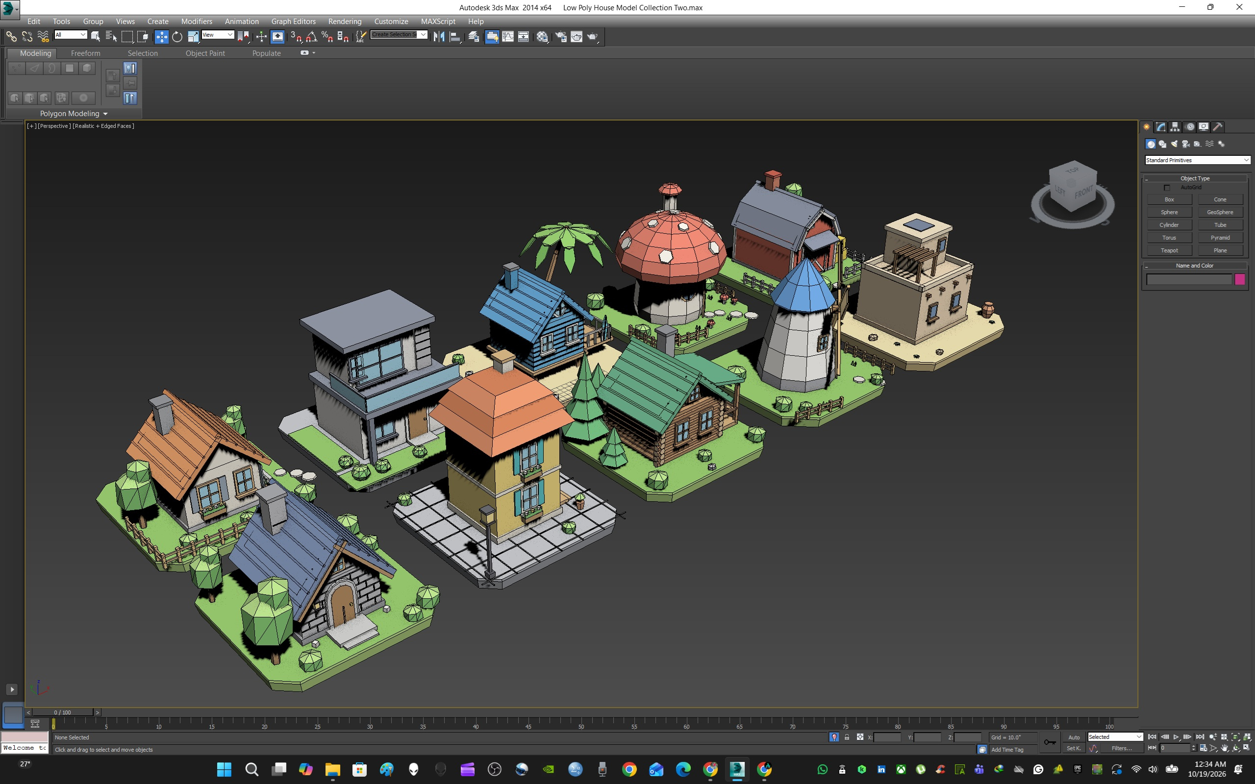Switch to the Utilities command panel
1255x784 pixels.
(1218, 126)
